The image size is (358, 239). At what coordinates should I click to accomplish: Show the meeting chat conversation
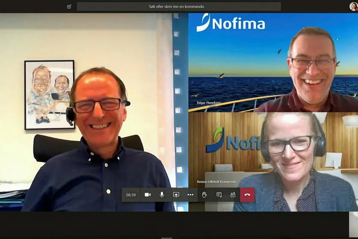tap(219, 195)
